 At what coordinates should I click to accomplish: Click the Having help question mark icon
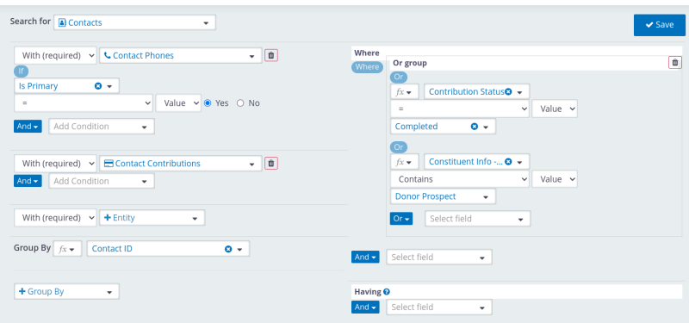pos(386,291)
